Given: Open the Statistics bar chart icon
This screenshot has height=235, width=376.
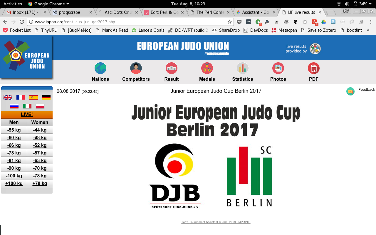Looking at the screenshot, I should tap(243, 68).
